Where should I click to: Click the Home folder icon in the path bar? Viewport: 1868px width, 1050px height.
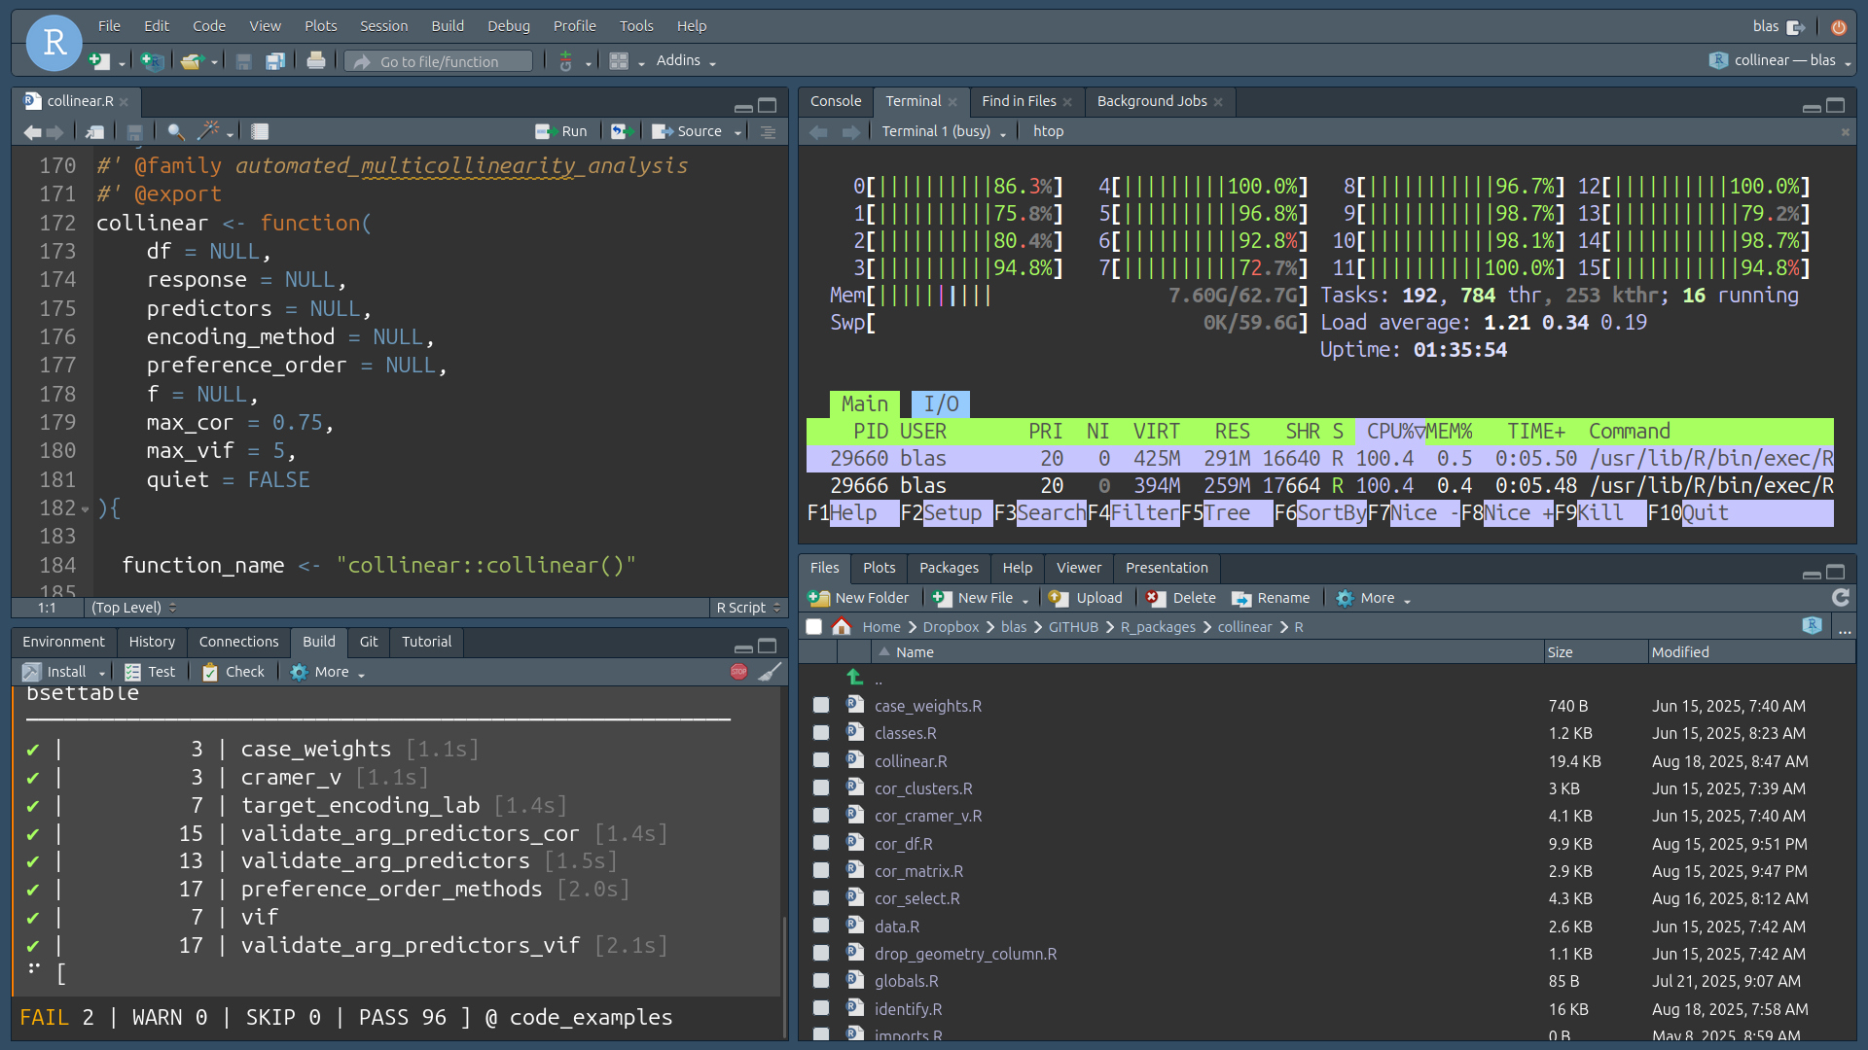click(x=842, y=627)
